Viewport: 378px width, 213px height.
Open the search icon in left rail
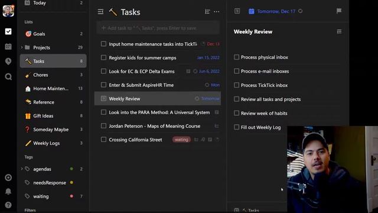pyautogui.click(x=8, y=77)
